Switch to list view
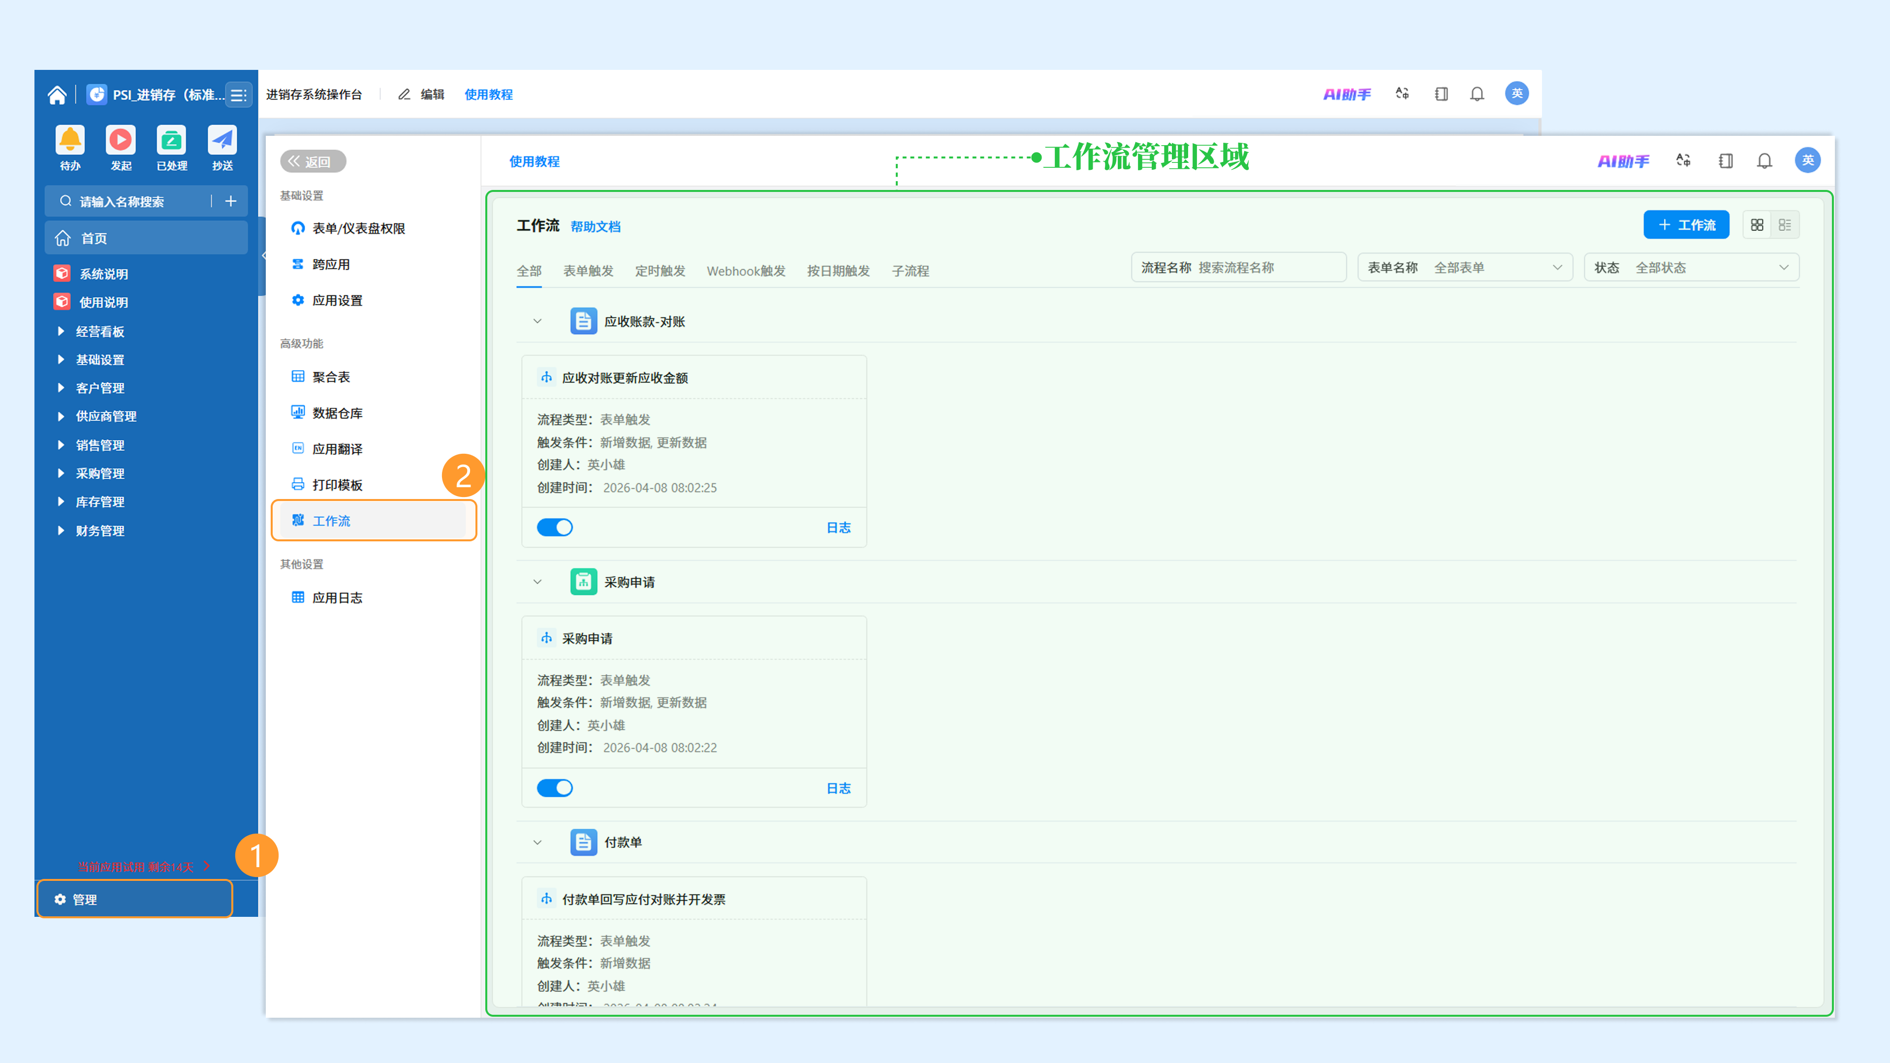This screenshot has width=1890, height=1063. pos(1785,224)
